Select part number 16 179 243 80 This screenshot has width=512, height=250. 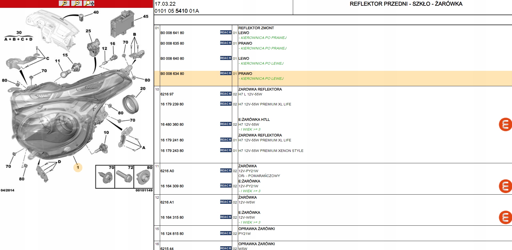pos(172,151)
